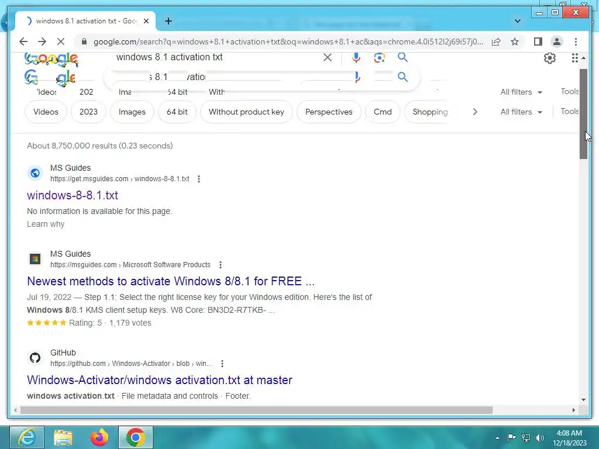The image size is (599, 449).
Task: Open File Explorer from taskbar
Action: pos(63,437)
